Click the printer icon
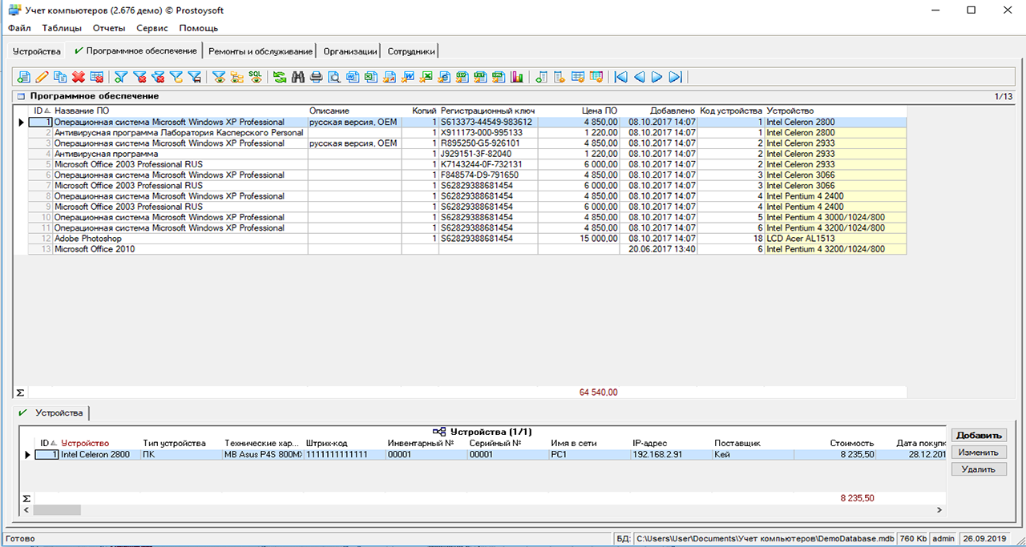 (x=316, y=77)
